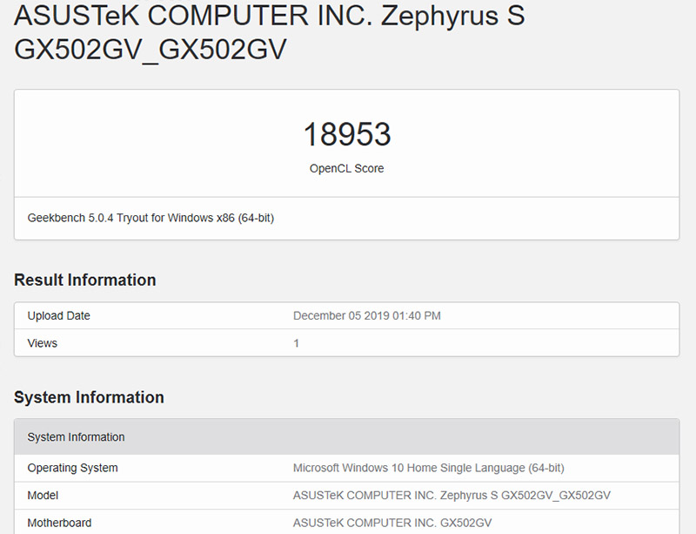Image resolution: width=696 pixels, height=534 pixels.
Task: Click the Motherboard row label
Action: (59, 523)
